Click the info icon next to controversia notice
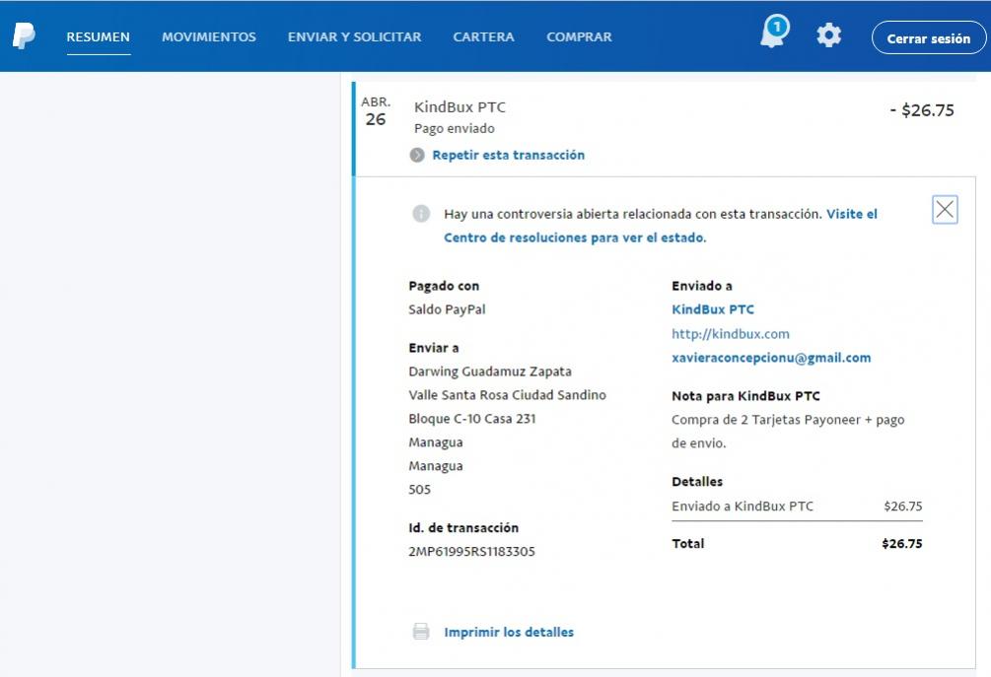991x677 pixels. click(x=421, y=214)
